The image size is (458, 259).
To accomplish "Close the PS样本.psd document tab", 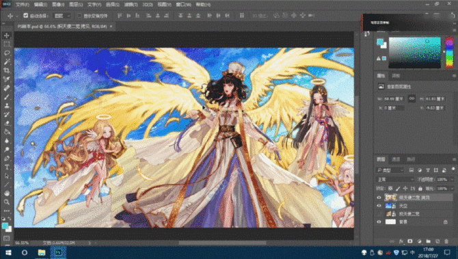I will point(111,26).
